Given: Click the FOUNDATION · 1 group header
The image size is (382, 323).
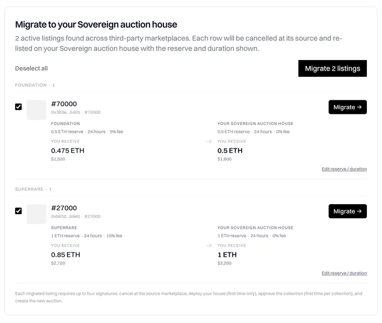Looking at the screenshot, I should click(x=35, y=85).
